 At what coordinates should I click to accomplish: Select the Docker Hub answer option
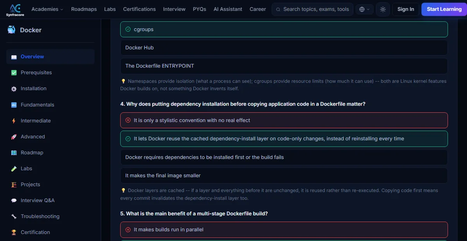[284, 47]
